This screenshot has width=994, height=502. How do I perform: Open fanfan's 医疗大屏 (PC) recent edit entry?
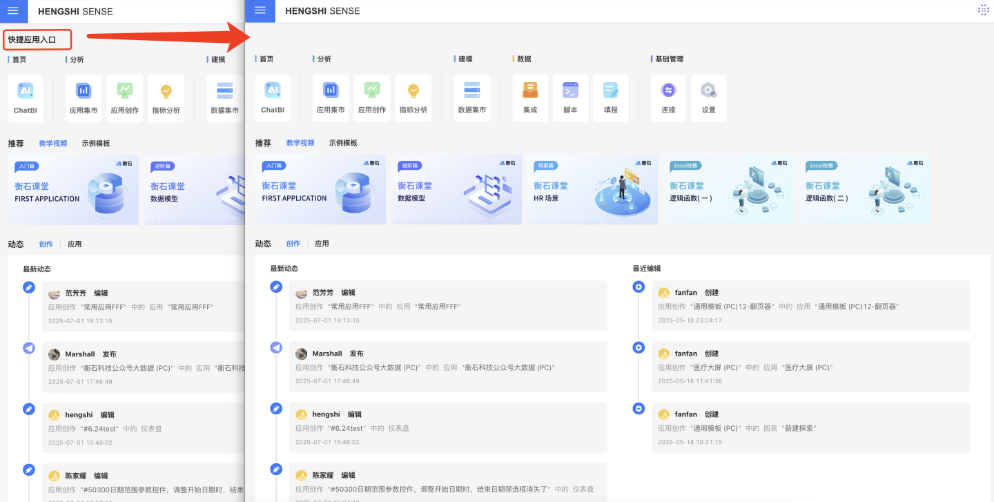810,361
